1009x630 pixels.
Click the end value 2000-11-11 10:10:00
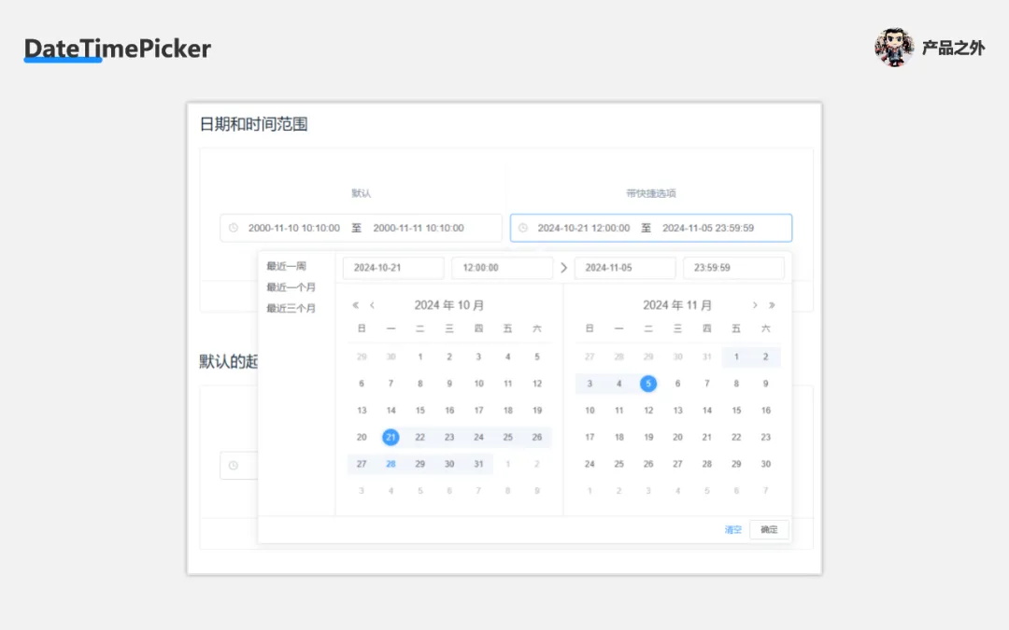point(419,228)
